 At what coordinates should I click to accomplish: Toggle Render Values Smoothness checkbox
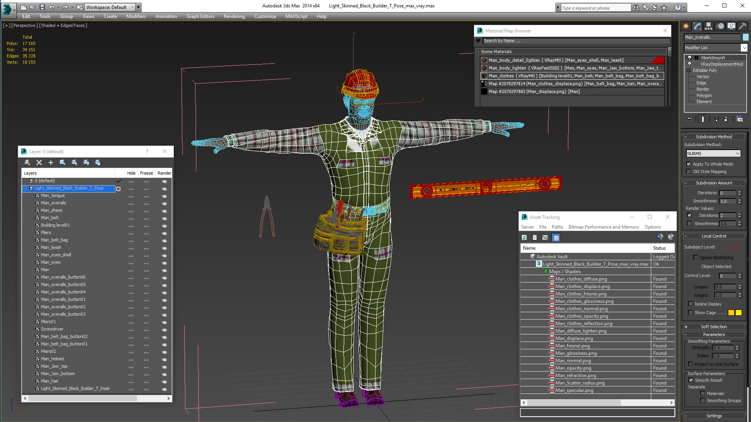(689, 224)
